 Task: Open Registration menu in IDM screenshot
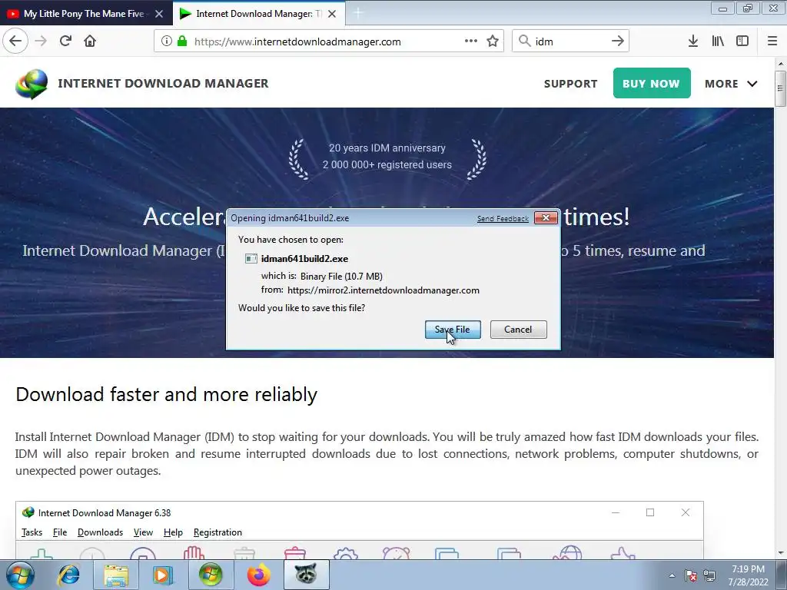click(218, 532)
